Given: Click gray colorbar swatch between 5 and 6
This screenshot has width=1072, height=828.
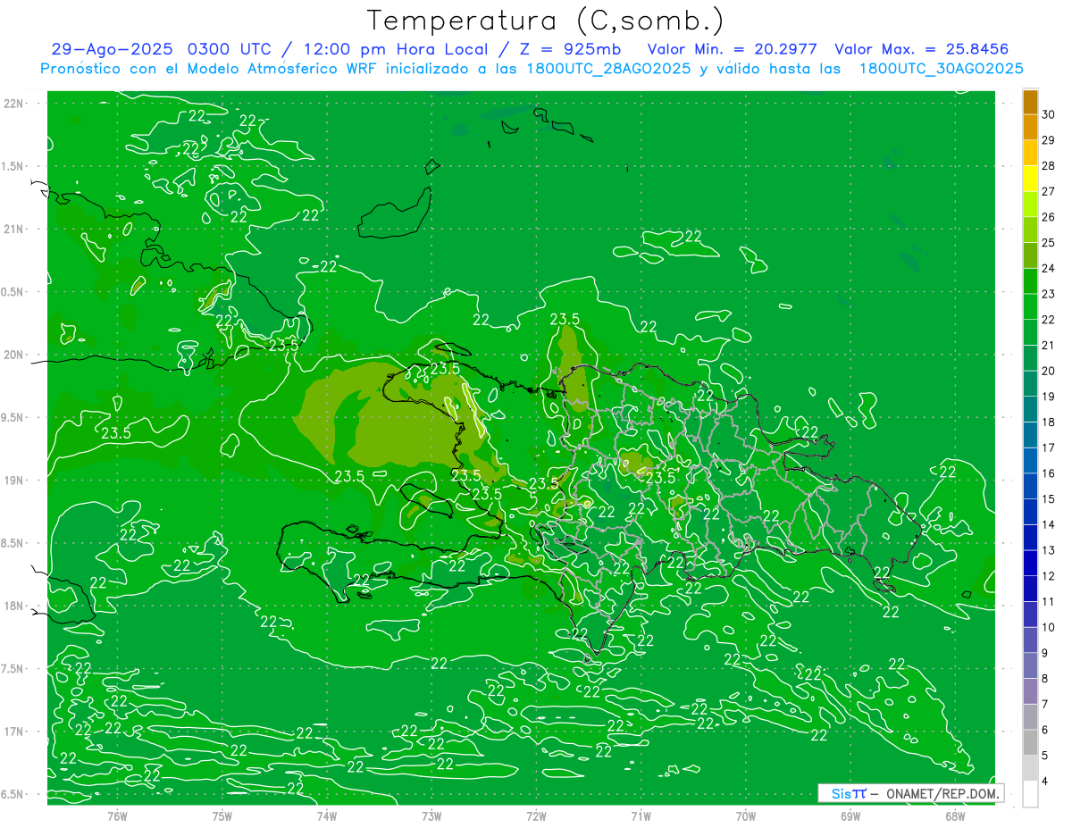Looking at the screenshot, I should [x=1030, y=742].
